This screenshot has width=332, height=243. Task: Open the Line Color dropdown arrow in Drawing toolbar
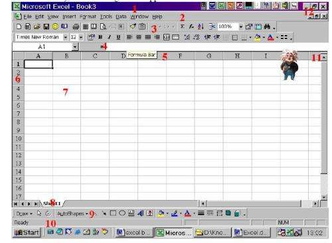click(181, 213)
